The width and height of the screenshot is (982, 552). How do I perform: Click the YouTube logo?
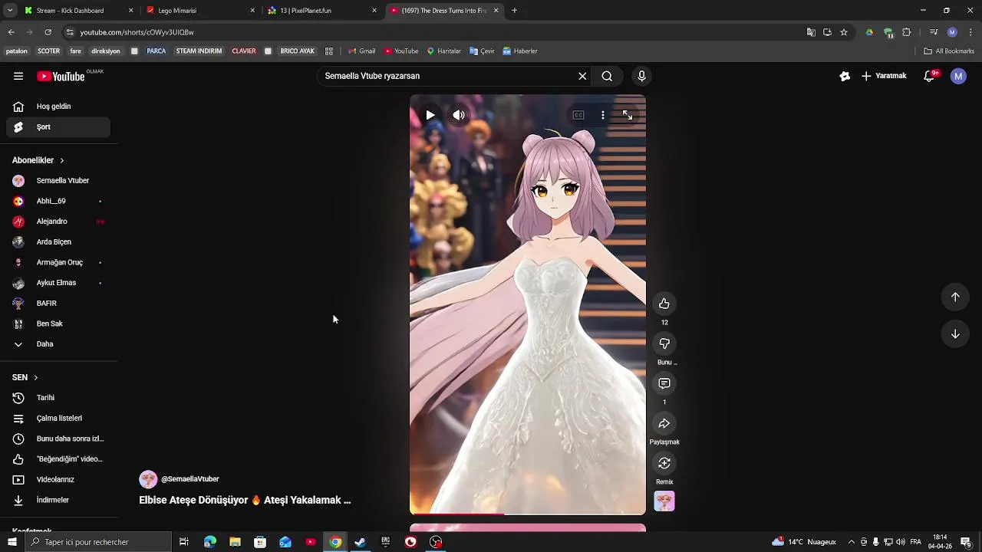click(61, 76)
